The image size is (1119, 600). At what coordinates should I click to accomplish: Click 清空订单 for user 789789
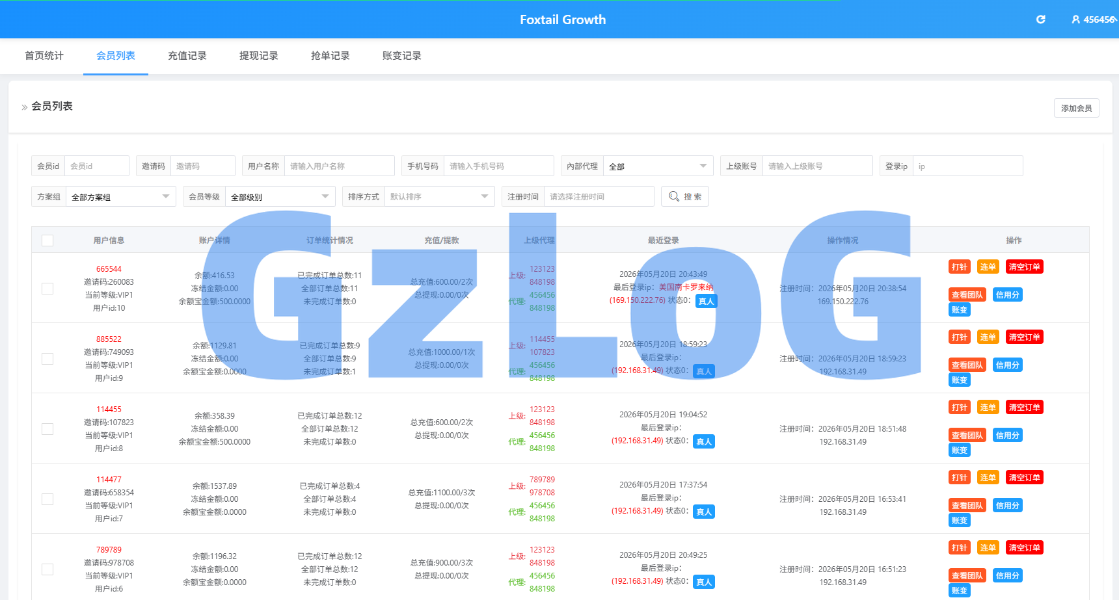point(1024,548)
